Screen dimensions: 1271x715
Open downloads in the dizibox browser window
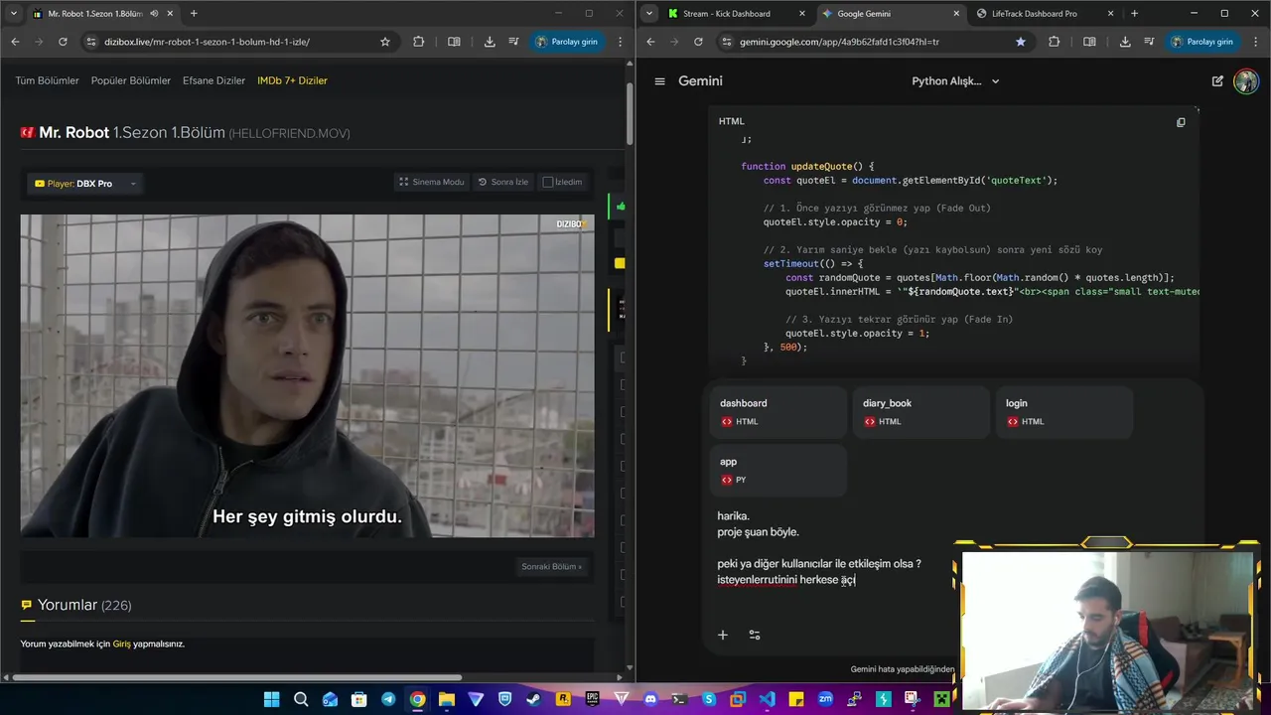click(x=490, y=42)
